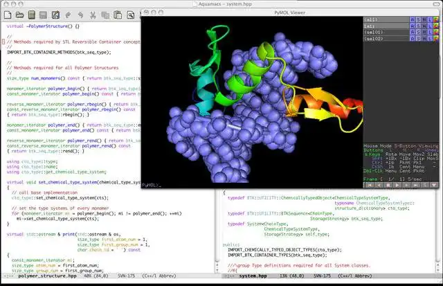The image size is (443, 286).
Task: Rewind PyMOL movie to first frame
Action: 370,185
